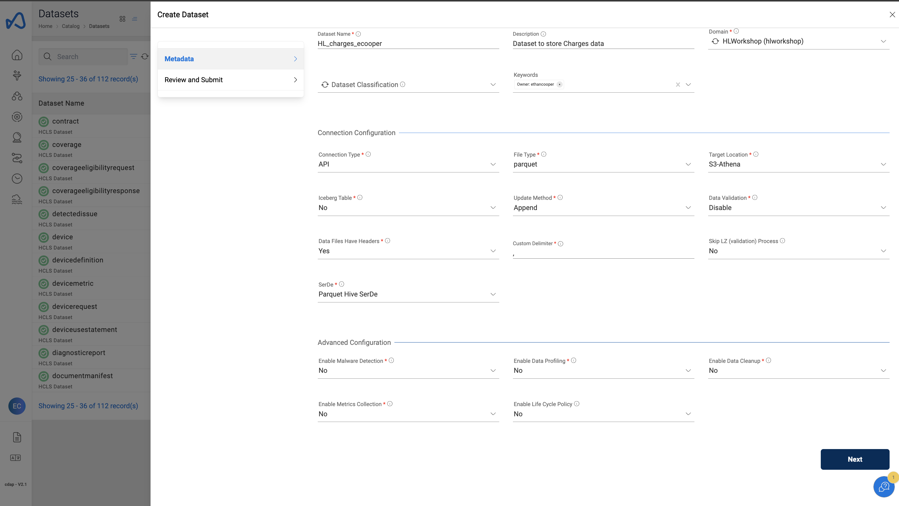899x506 pixels.
Task: Click the refresh icon beside Search filter
Action: (x=145, y=56)
